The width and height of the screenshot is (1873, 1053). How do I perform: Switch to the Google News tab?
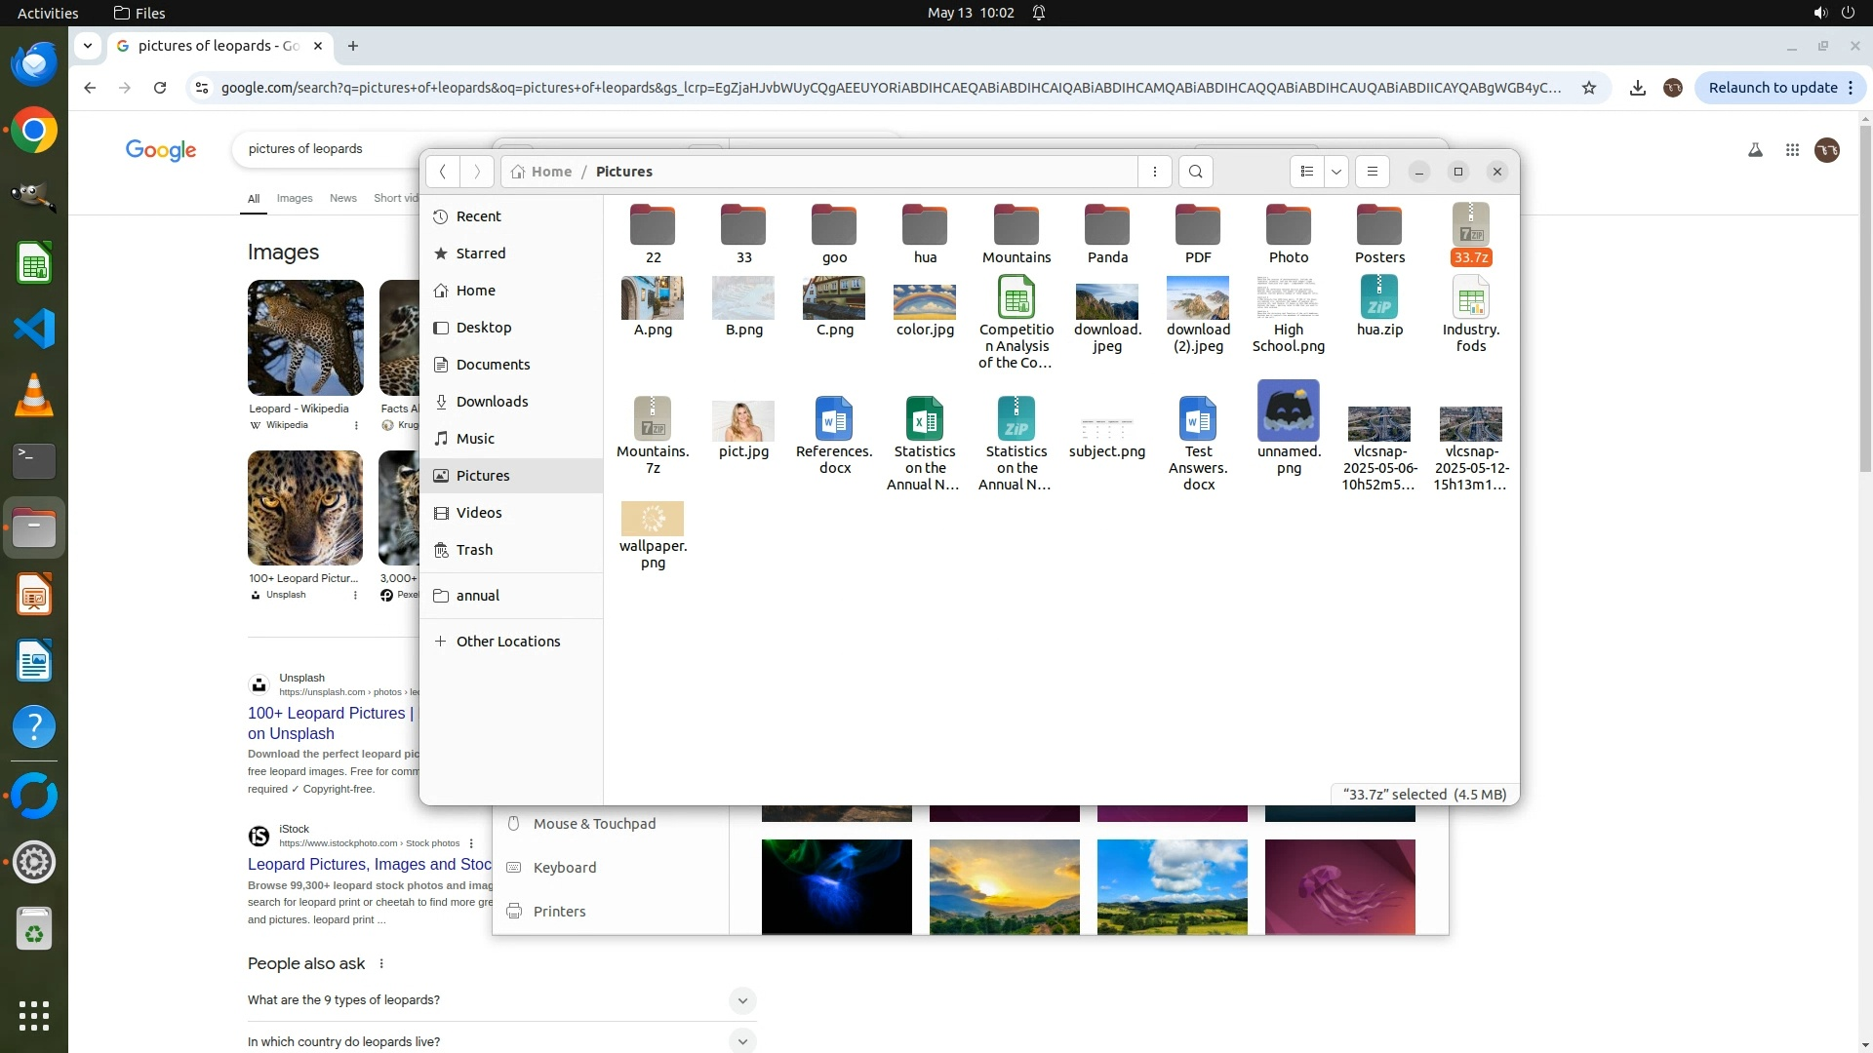pos(342,198)
